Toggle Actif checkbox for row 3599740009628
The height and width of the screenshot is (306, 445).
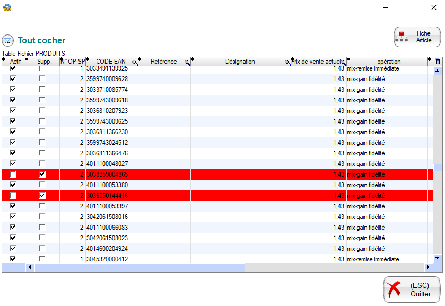[x=13, y=79]
